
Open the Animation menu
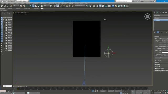coord(35,3)
